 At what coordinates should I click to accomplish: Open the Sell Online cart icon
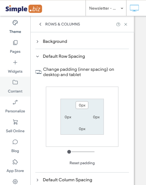15,122
